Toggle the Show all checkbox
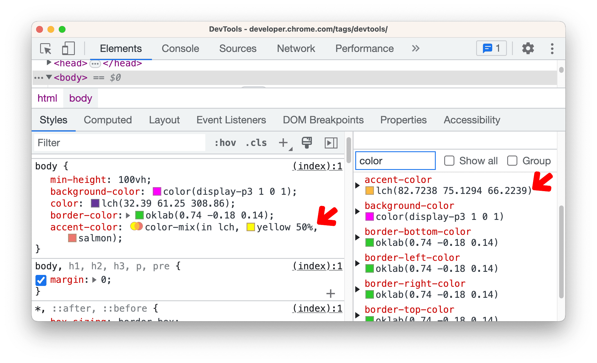 [449, 161]
